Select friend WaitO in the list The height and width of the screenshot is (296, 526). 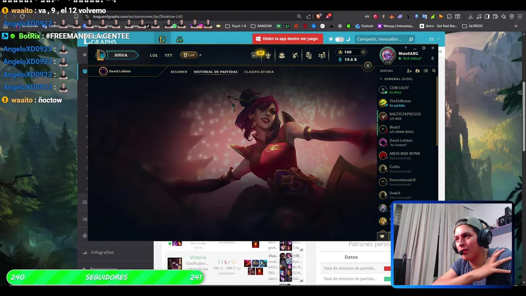pos(407,129)
